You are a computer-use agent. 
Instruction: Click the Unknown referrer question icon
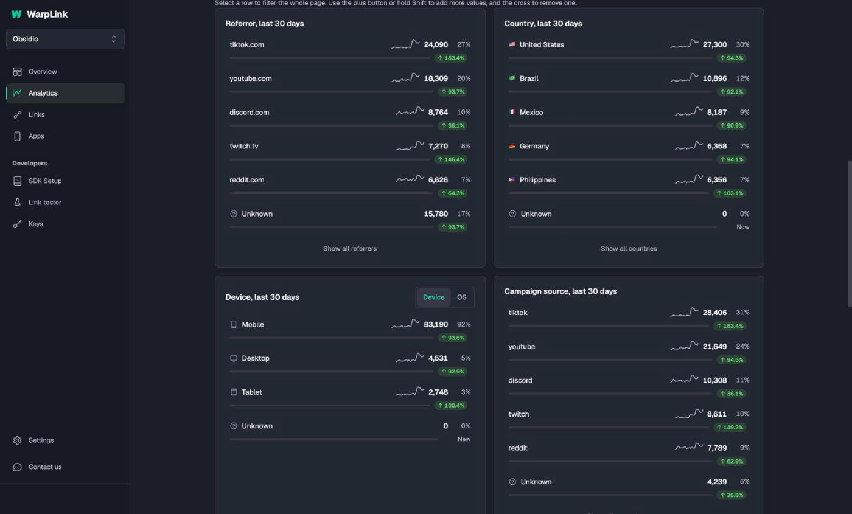click(x=233, y=214)
